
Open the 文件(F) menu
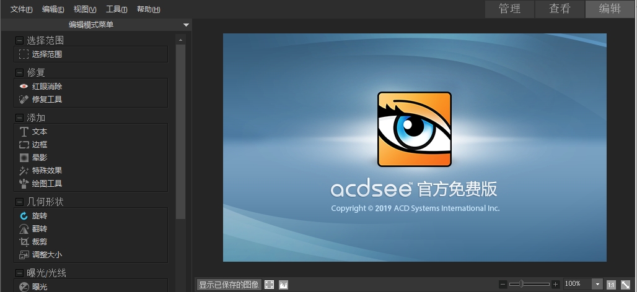[21, 9]
